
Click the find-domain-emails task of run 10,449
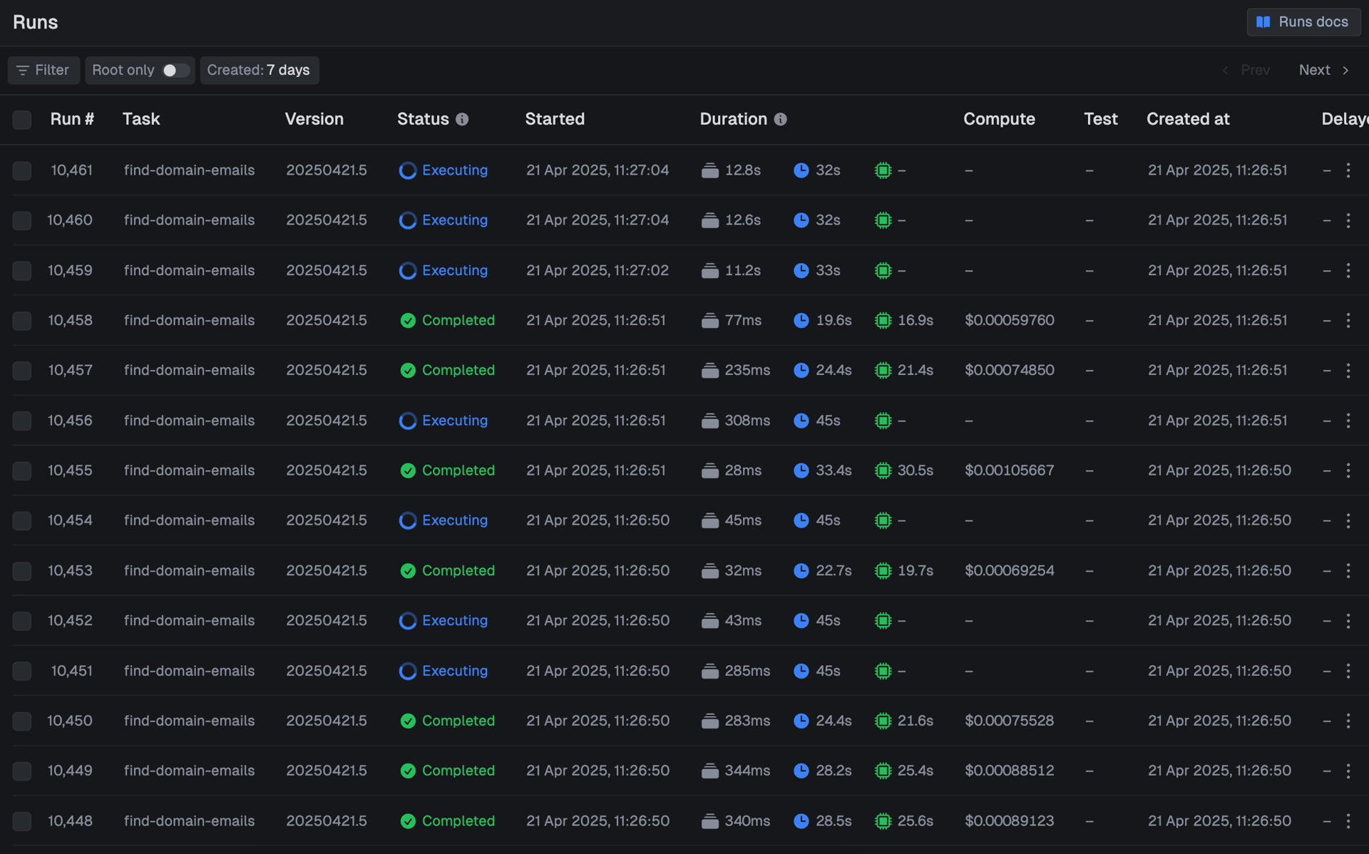pyautogui.click(x=189, y=771)
